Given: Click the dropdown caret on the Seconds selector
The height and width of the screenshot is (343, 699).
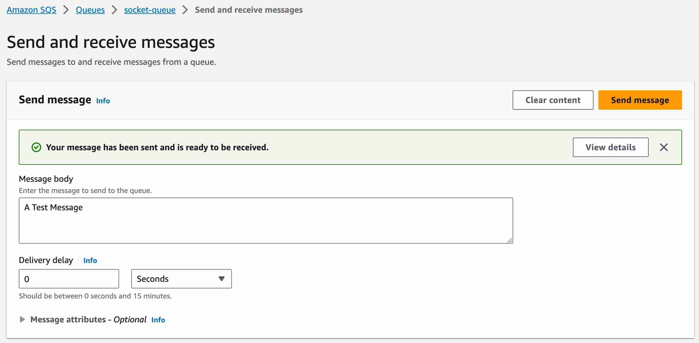Looking at the screenshot, I should point(221,278).
